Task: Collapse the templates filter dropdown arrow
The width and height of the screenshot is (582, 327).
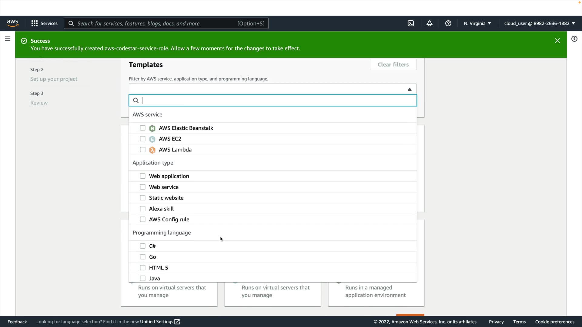Action: 409,89
